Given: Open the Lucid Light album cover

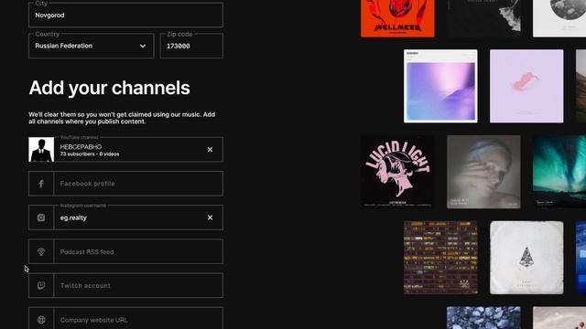Looking at the screenshot, I should [397, 172].
